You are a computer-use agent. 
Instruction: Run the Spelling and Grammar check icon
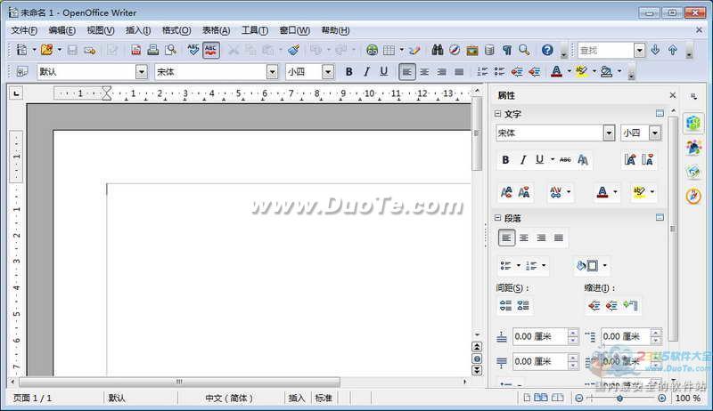point(193,50)
